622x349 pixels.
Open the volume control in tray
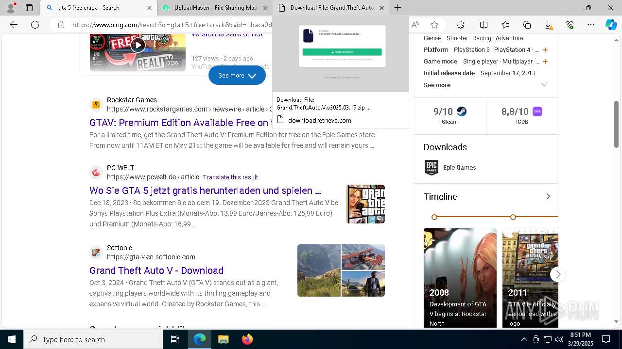coord(559,339)
